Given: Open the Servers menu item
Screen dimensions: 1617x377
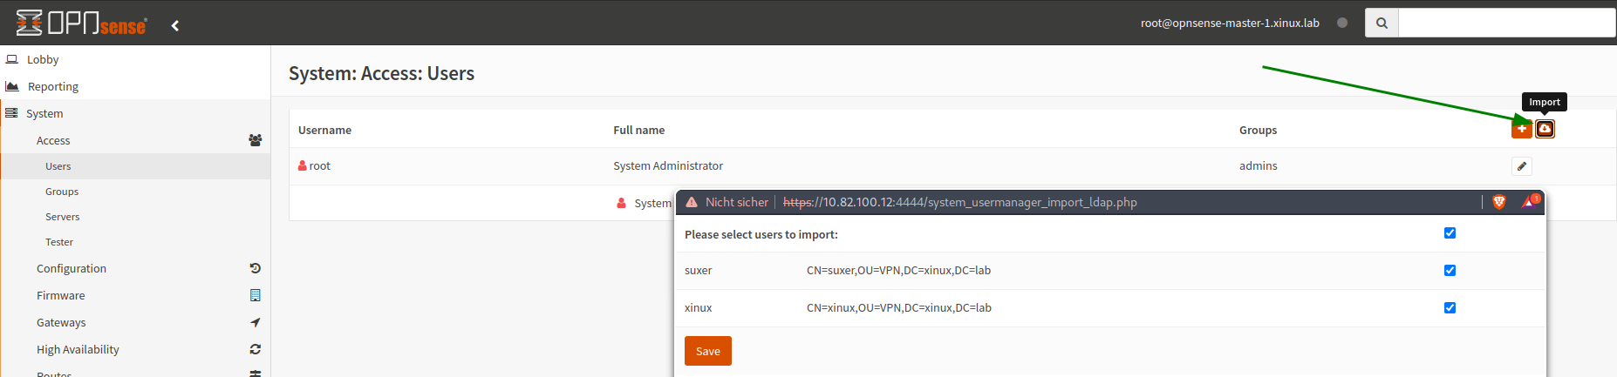Looking at the screenshot, I should [63, 217].
